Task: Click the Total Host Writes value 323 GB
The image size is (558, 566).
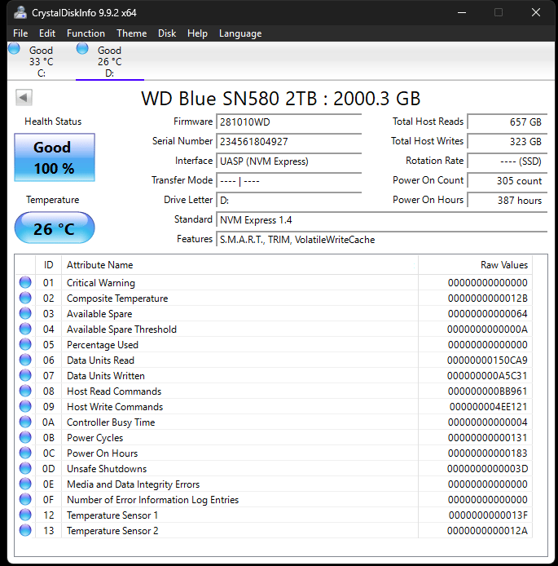Action: coord(507,142)
